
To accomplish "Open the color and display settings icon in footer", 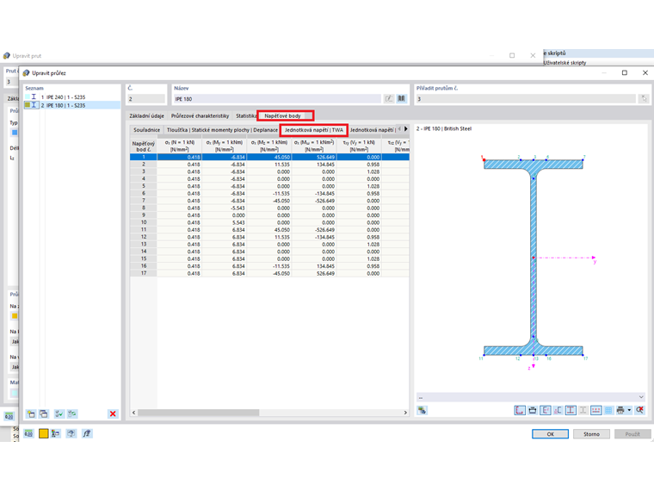I will click(55, 433).
